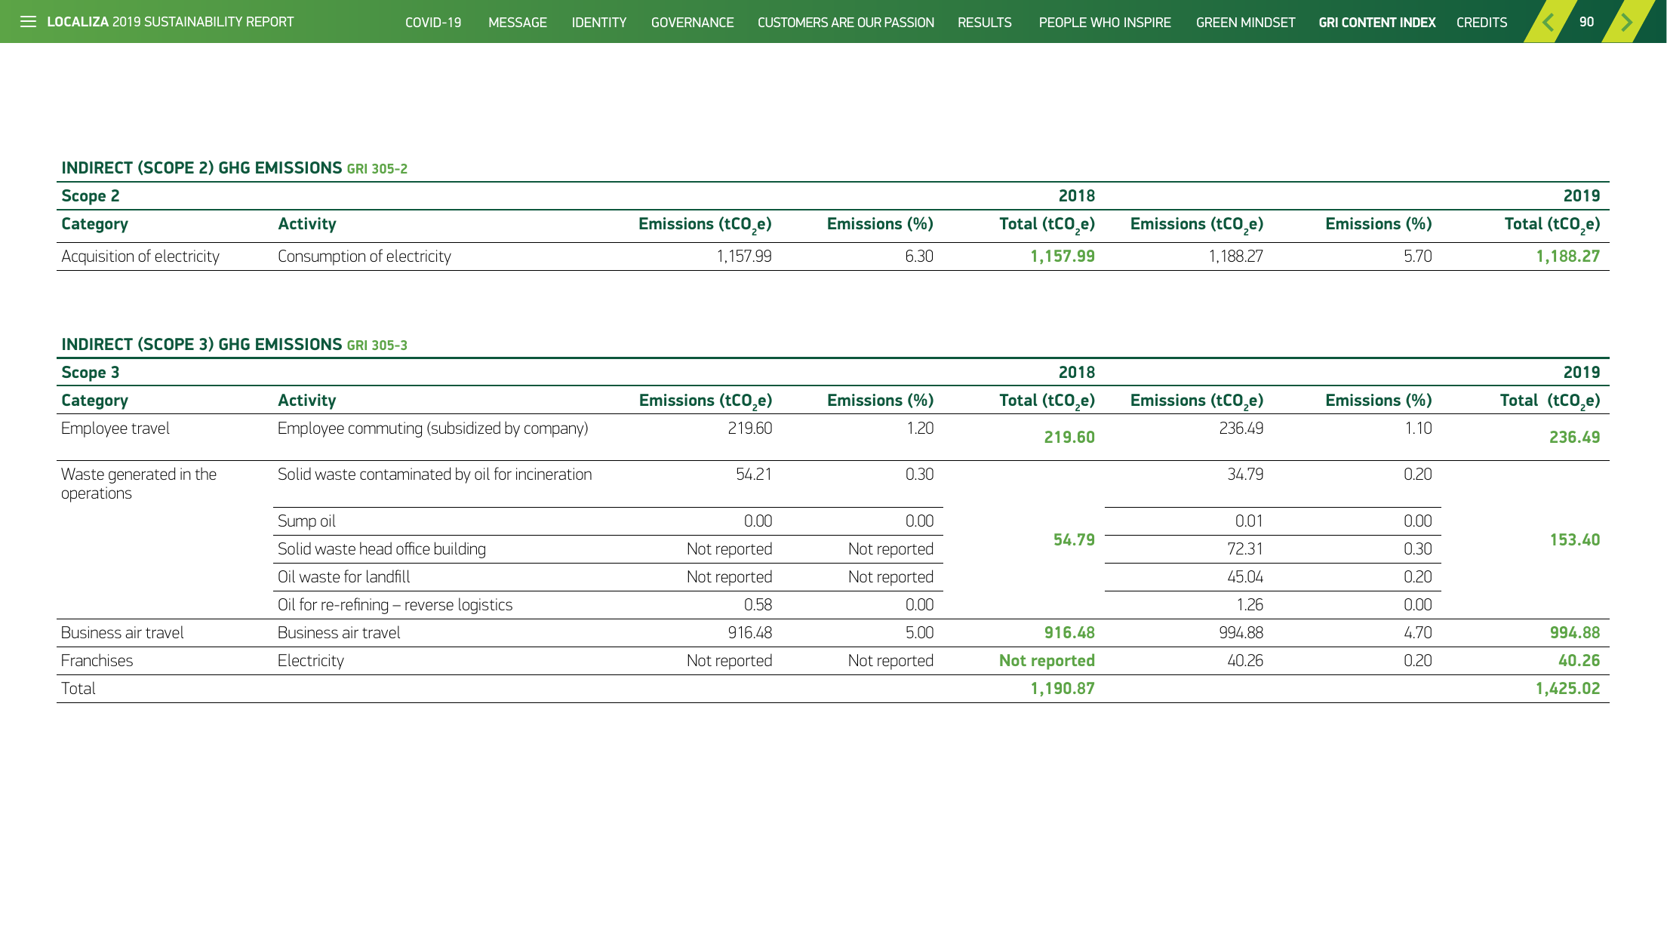Viewport: 1667px width, 943px height.
Task: Click page number 90 indicator
Action: coord(1587,22)
